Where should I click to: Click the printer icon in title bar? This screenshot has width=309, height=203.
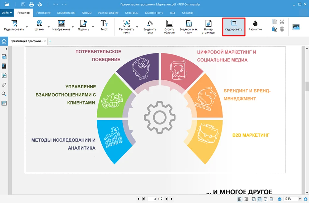click(x=32, y=4)
